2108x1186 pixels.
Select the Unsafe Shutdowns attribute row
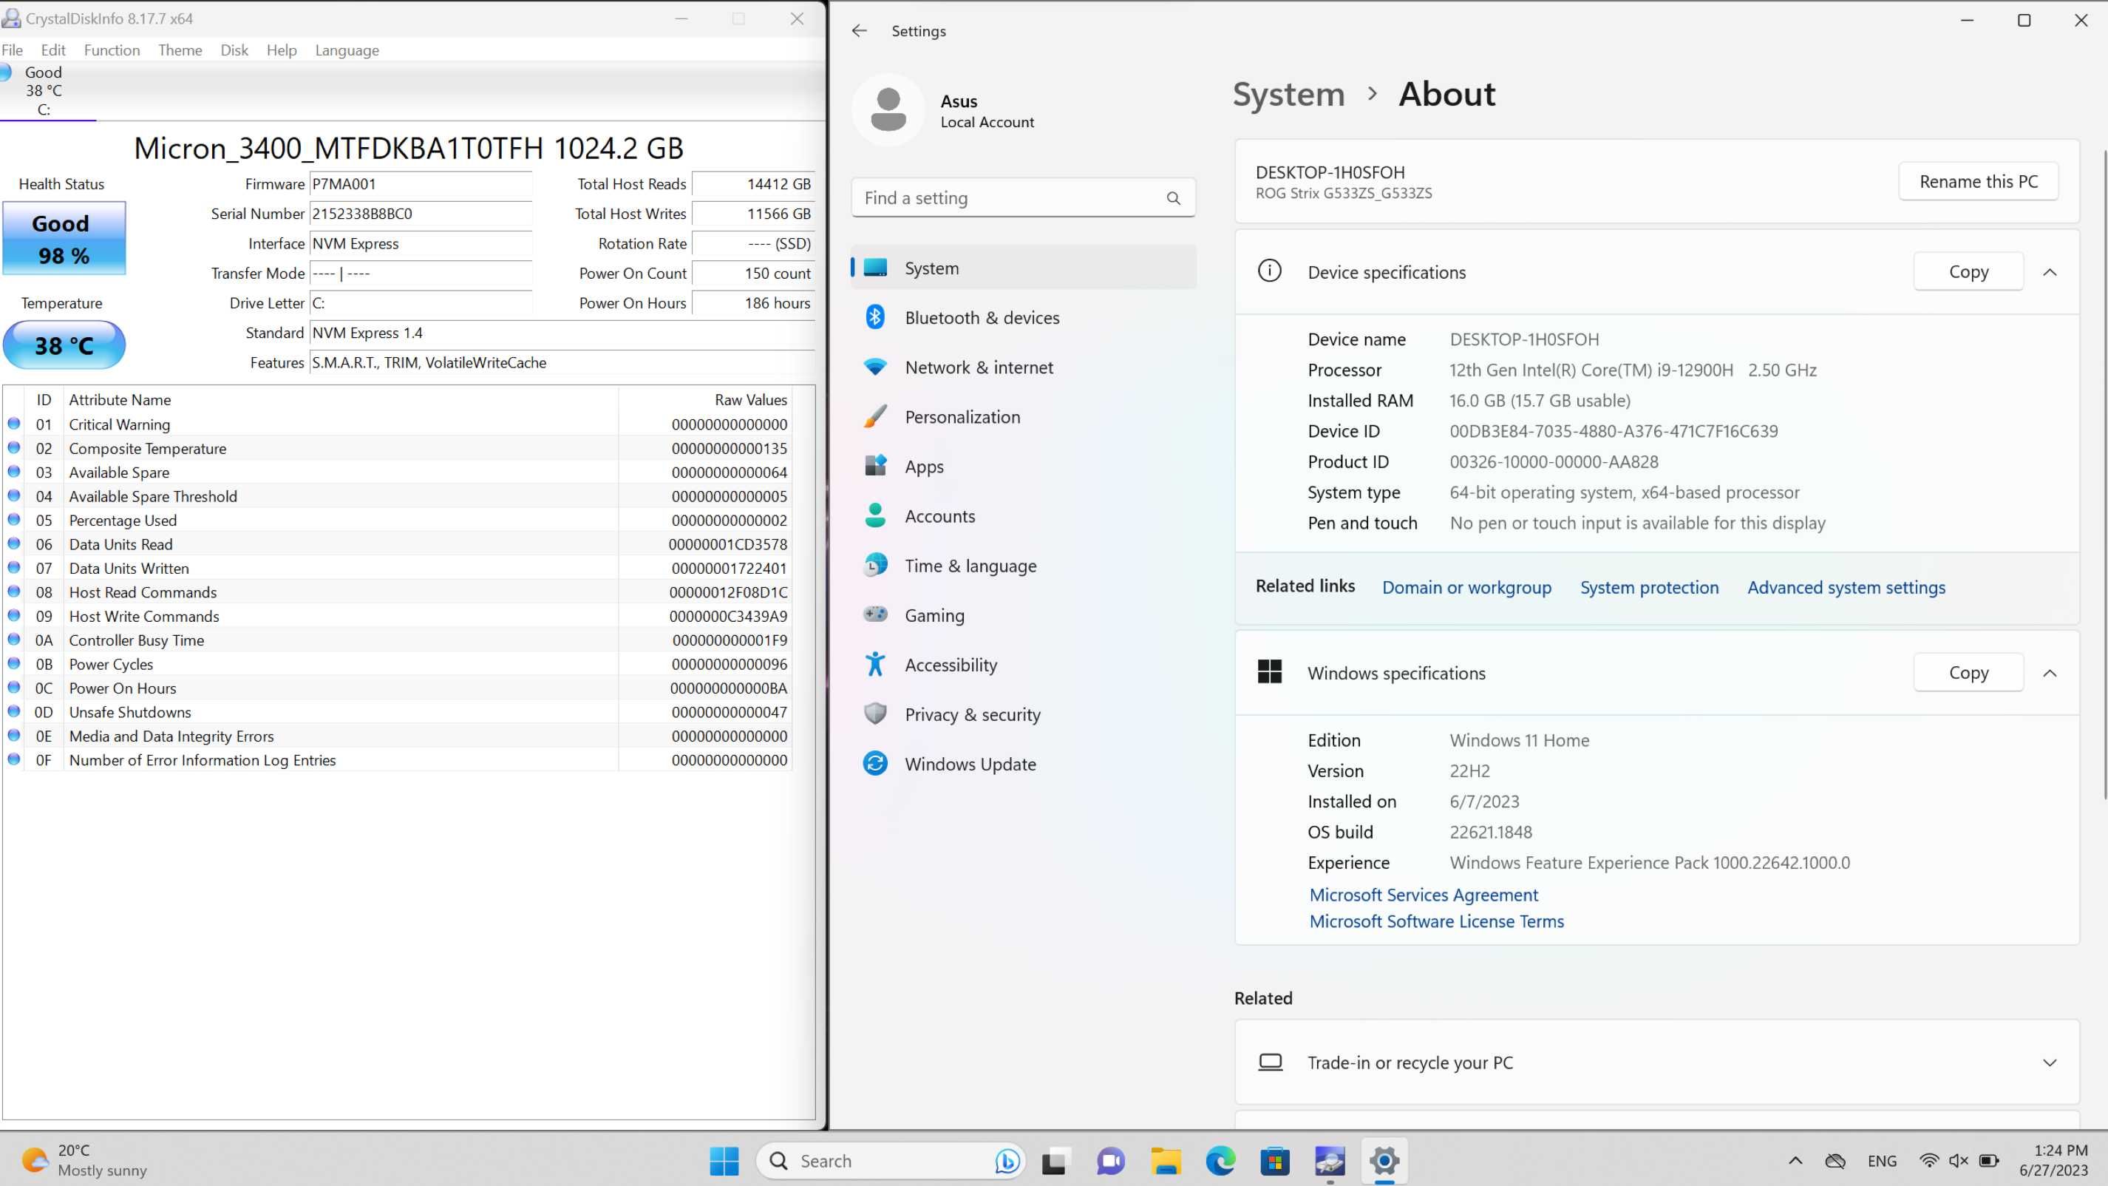398,712
